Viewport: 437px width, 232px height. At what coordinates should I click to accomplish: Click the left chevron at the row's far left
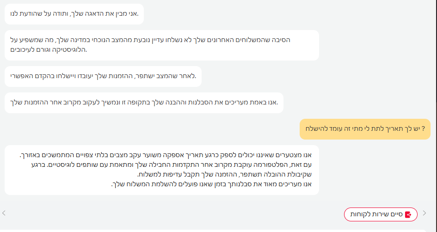(4, 213)
